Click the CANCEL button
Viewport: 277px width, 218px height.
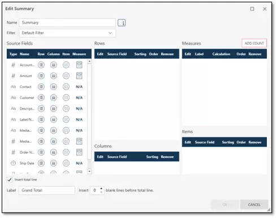point(254,204)
